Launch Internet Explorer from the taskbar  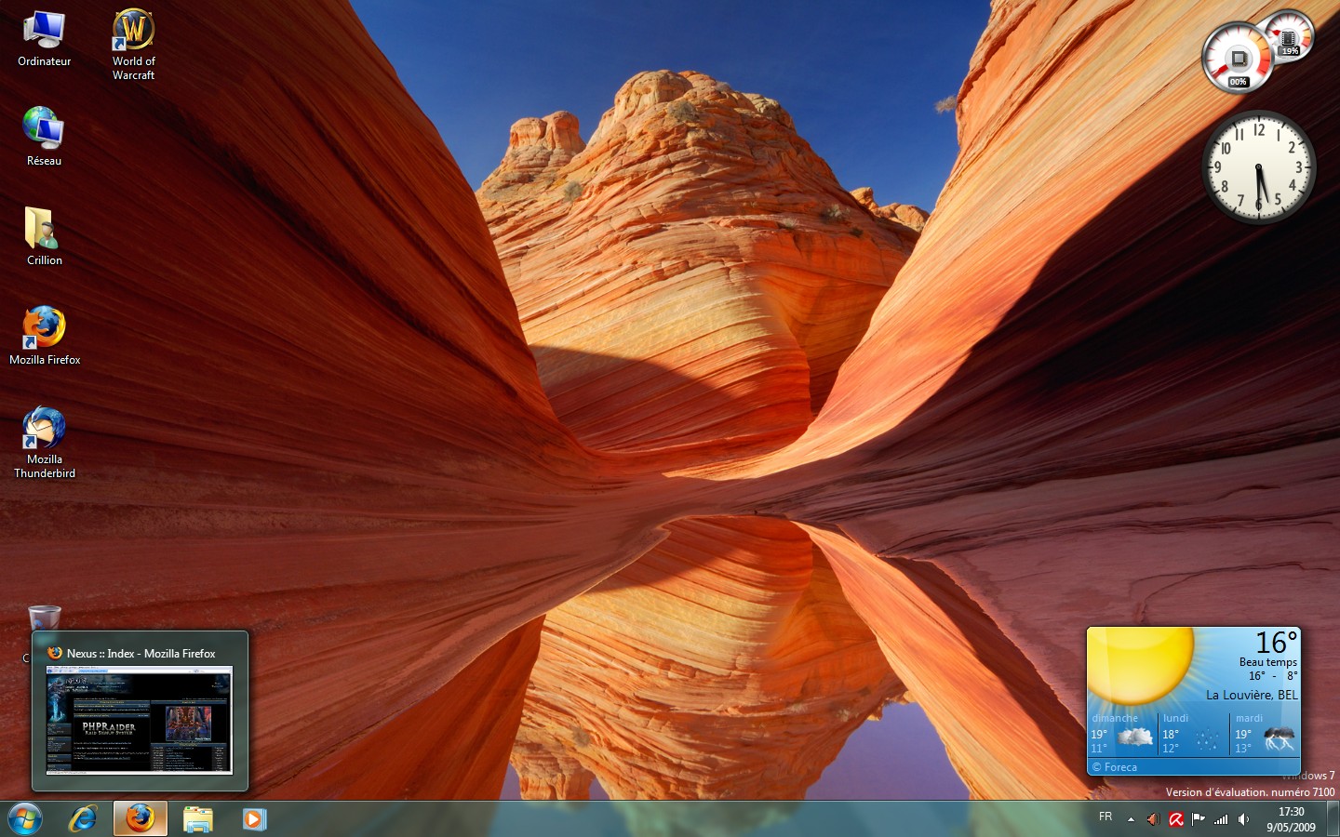tap(83, 818)
